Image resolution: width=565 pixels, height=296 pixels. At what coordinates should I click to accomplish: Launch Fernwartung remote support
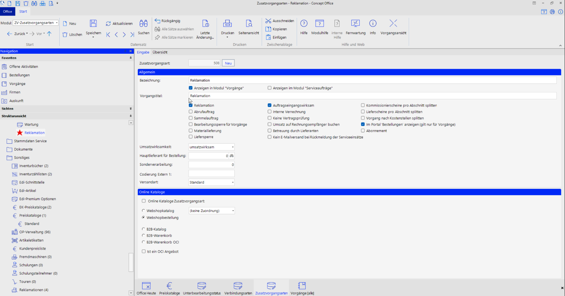[355, 24]
